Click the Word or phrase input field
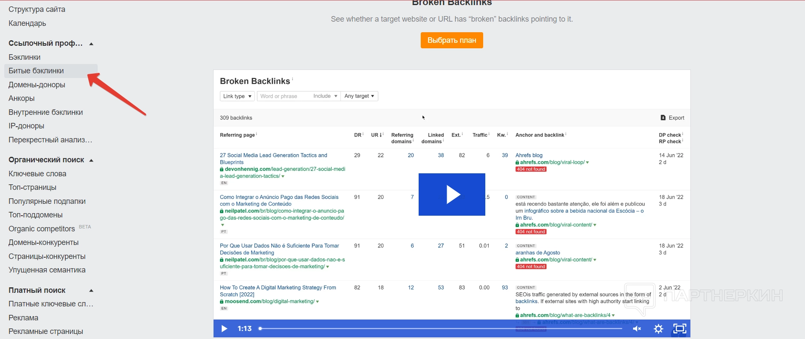 (x=283, y=96)
